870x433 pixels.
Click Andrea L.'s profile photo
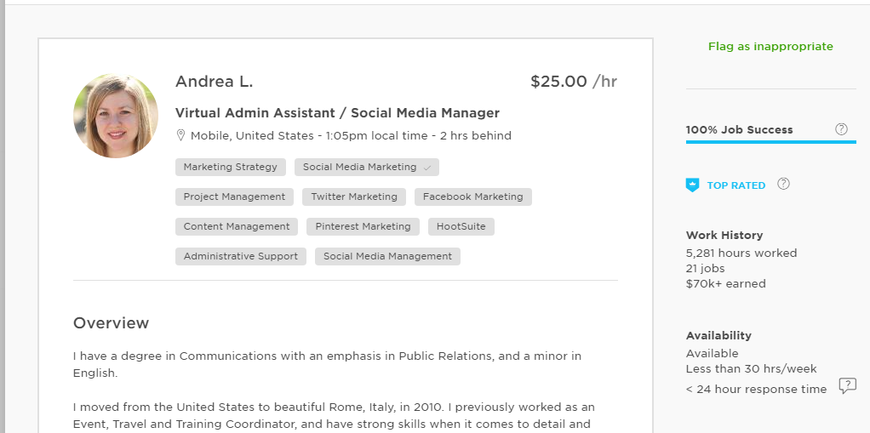click(116, 116)
